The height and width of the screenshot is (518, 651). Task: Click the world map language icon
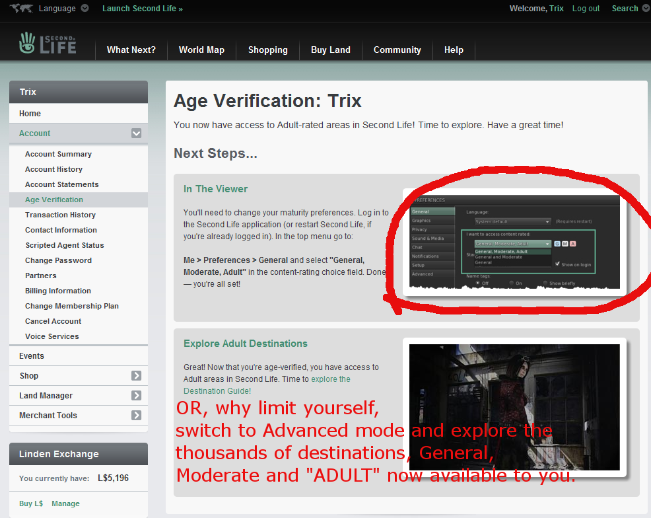pyautogui.click(x=21, y=8)
